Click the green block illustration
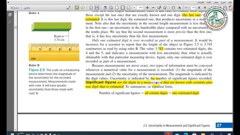This screenshot has width=240, height=135. [51, 27]
